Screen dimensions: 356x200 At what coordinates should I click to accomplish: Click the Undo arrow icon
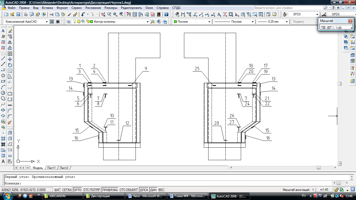click(x=83, y=14)
